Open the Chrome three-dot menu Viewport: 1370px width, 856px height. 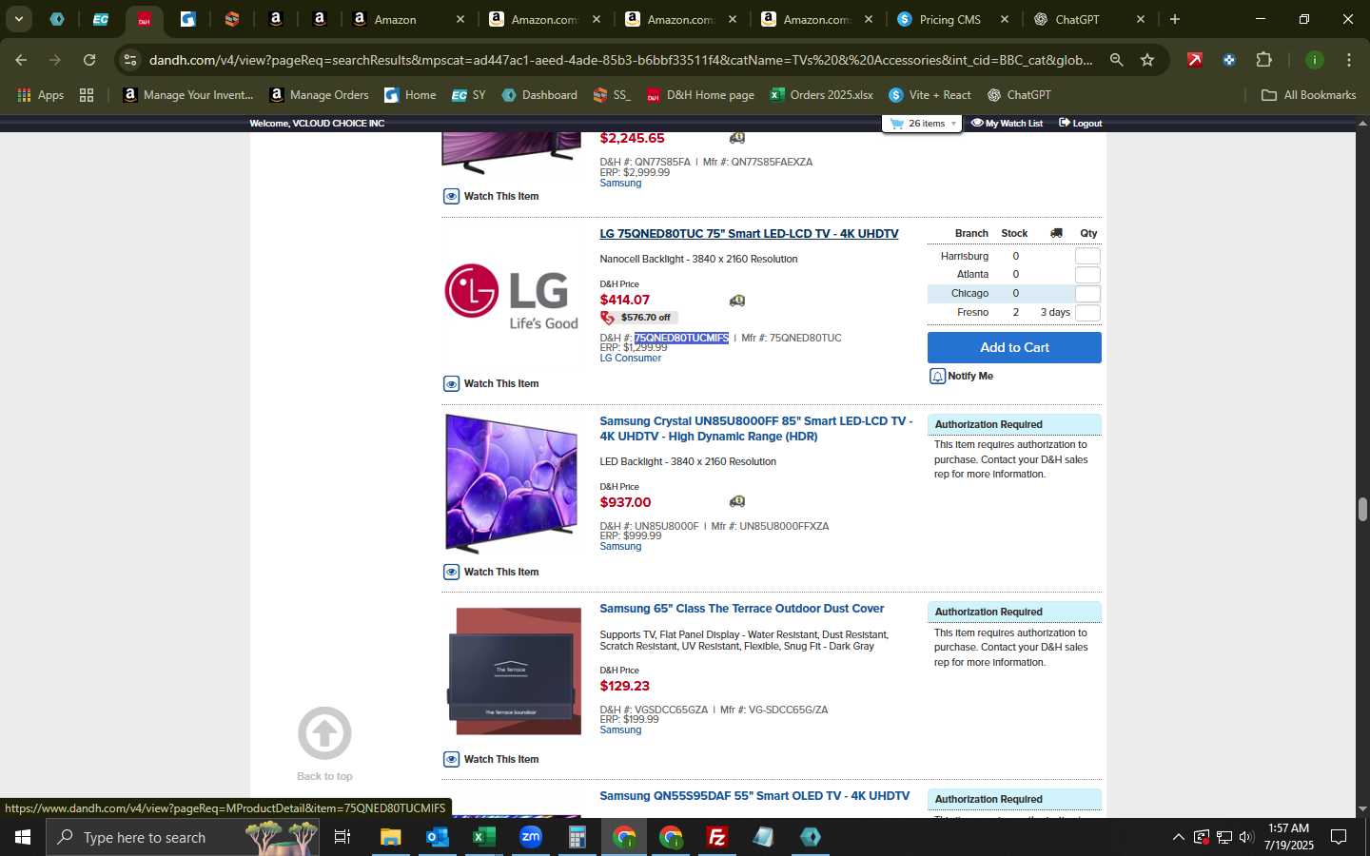tap(1349, 60)
